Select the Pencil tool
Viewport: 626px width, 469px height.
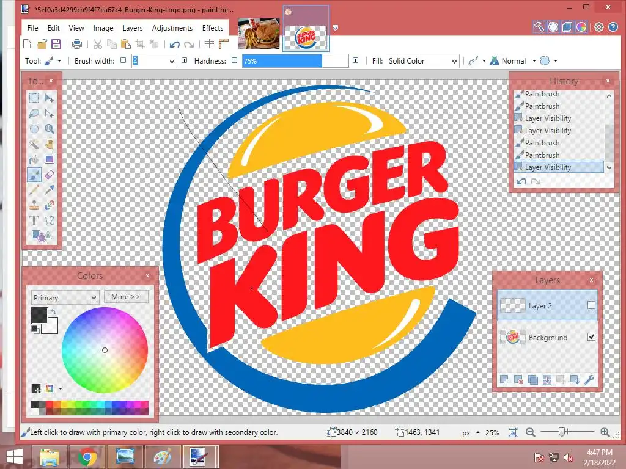[x=34, y=189]
